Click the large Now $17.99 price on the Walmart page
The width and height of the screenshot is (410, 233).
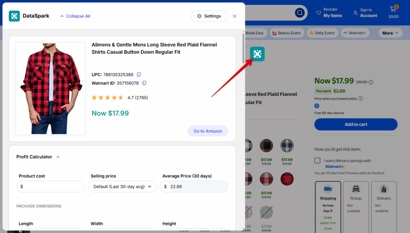(334, 81)
